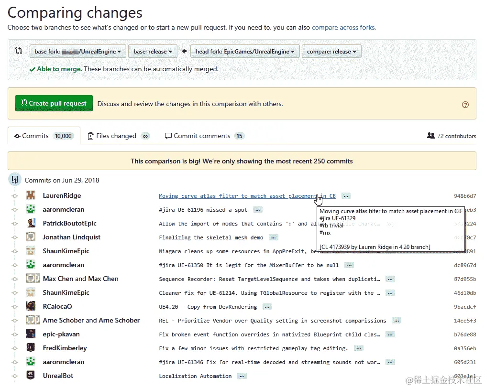Click LaurenRidge avatar image
485x388 pixels.
[x=31, y=195]
